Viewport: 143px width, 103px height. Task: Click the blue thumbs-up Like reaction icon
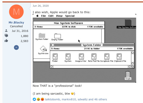34,99
